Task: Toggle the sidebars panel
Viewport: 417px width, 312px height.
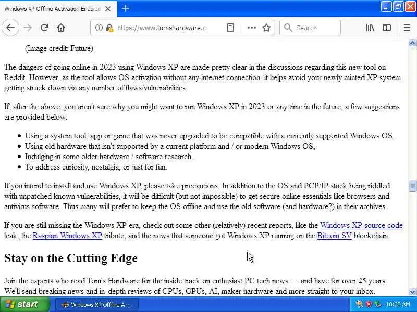Action: [x=387, y=28]
